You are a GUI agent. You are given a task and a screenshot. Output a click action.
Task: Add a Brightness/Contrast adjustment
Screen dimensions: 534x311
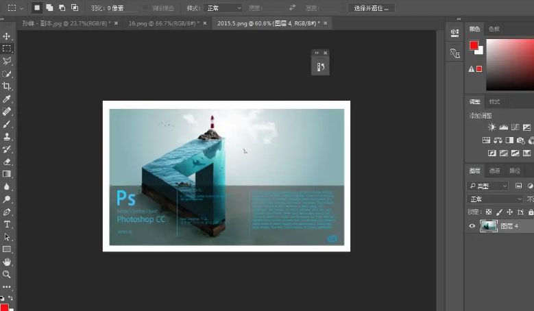[x=491, y=127]
